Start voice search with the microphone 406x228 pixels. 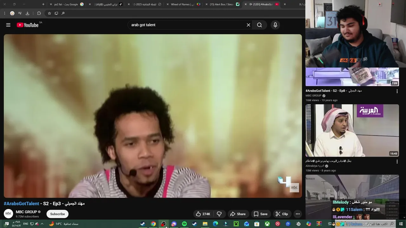pyautogui.click(x=275, y=25)
